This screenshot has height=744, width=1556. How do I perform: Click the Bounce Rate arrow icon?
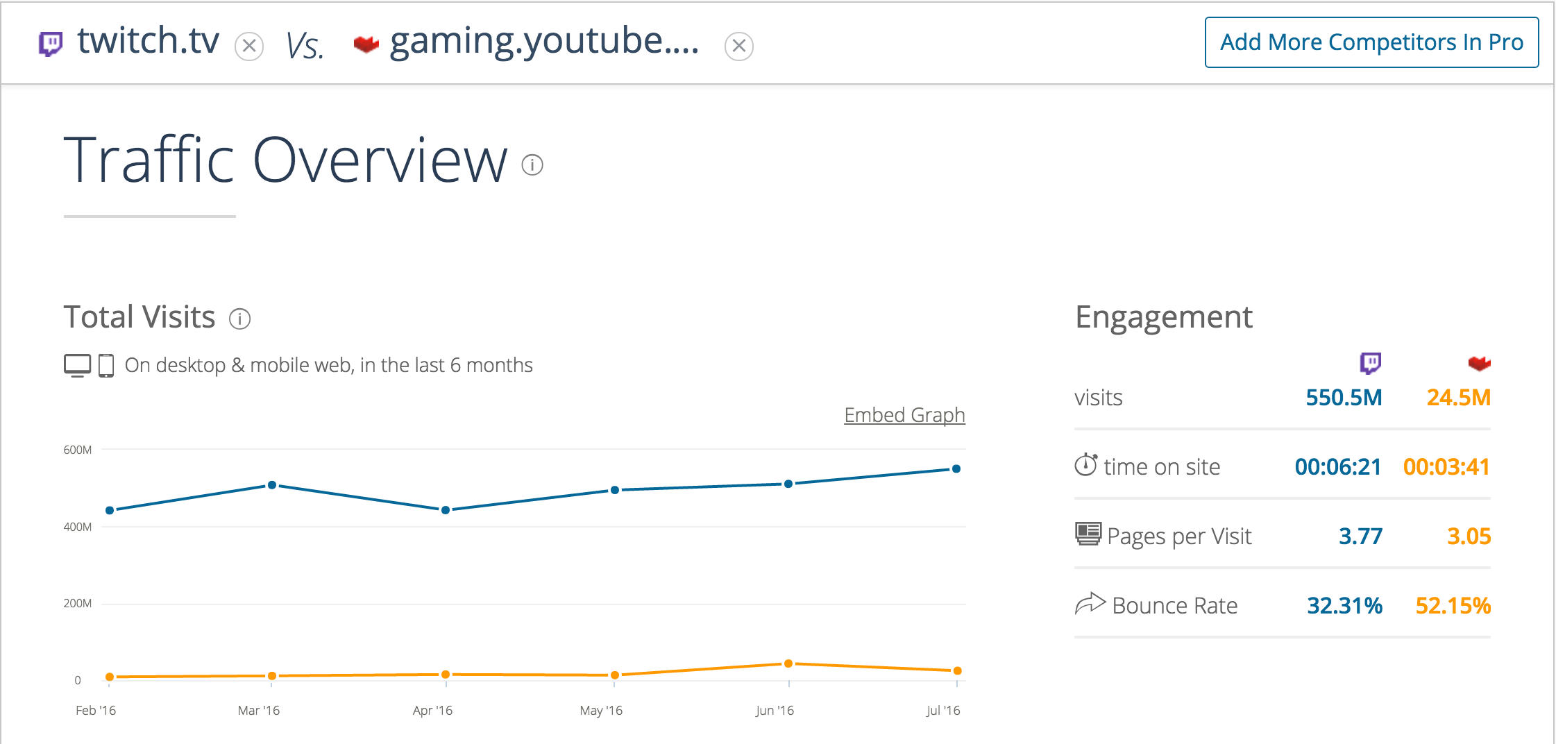click(x=1090, y=604)
